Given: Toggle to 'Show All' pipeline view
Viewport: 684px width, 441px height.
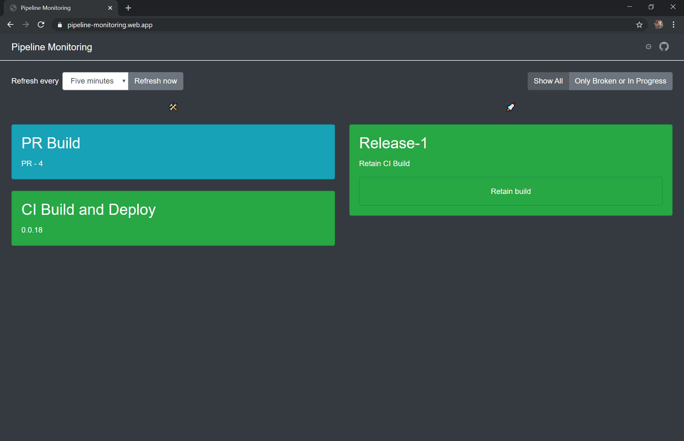Looking at the screenshot, I should (548, 81).
